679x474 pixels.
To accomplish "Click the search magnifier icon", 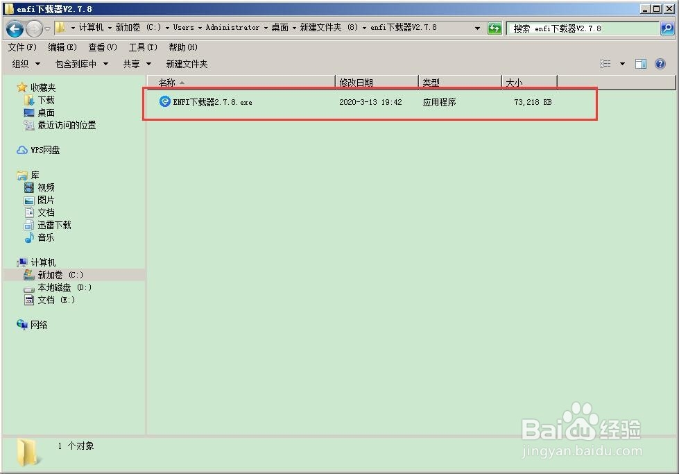I will [x=667, y=28].
